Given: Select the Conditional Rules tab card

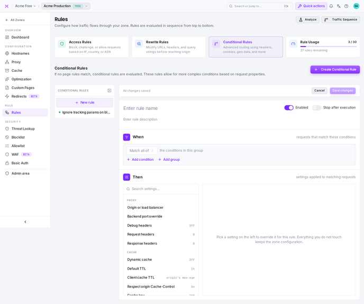Looking at the screenshot, I should point(246,47).
